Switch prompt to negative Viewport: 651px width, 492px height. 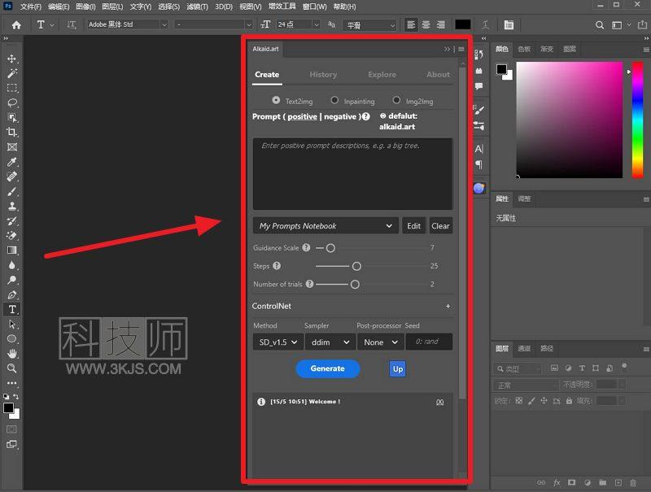[340, 116]
